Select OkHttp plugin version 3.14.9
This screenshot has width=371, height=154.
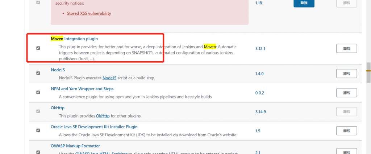tap(260, 112)
